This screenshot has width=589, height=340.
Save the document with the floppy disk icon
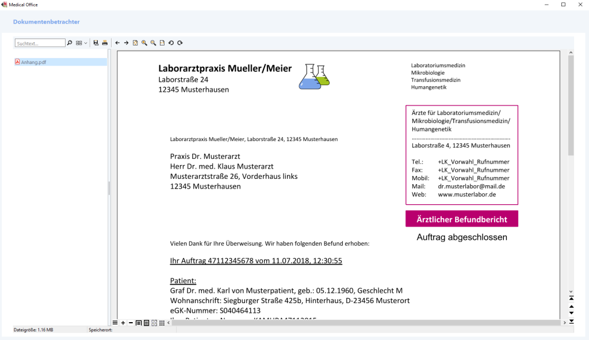pyautogui.click(x=96, y=43)
